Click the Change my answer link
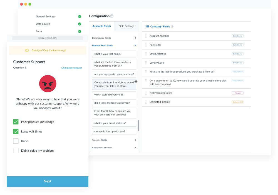The image size is (278, 195). 72,67
